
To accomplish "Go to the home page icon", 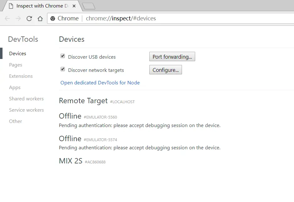I will [40, 19].
